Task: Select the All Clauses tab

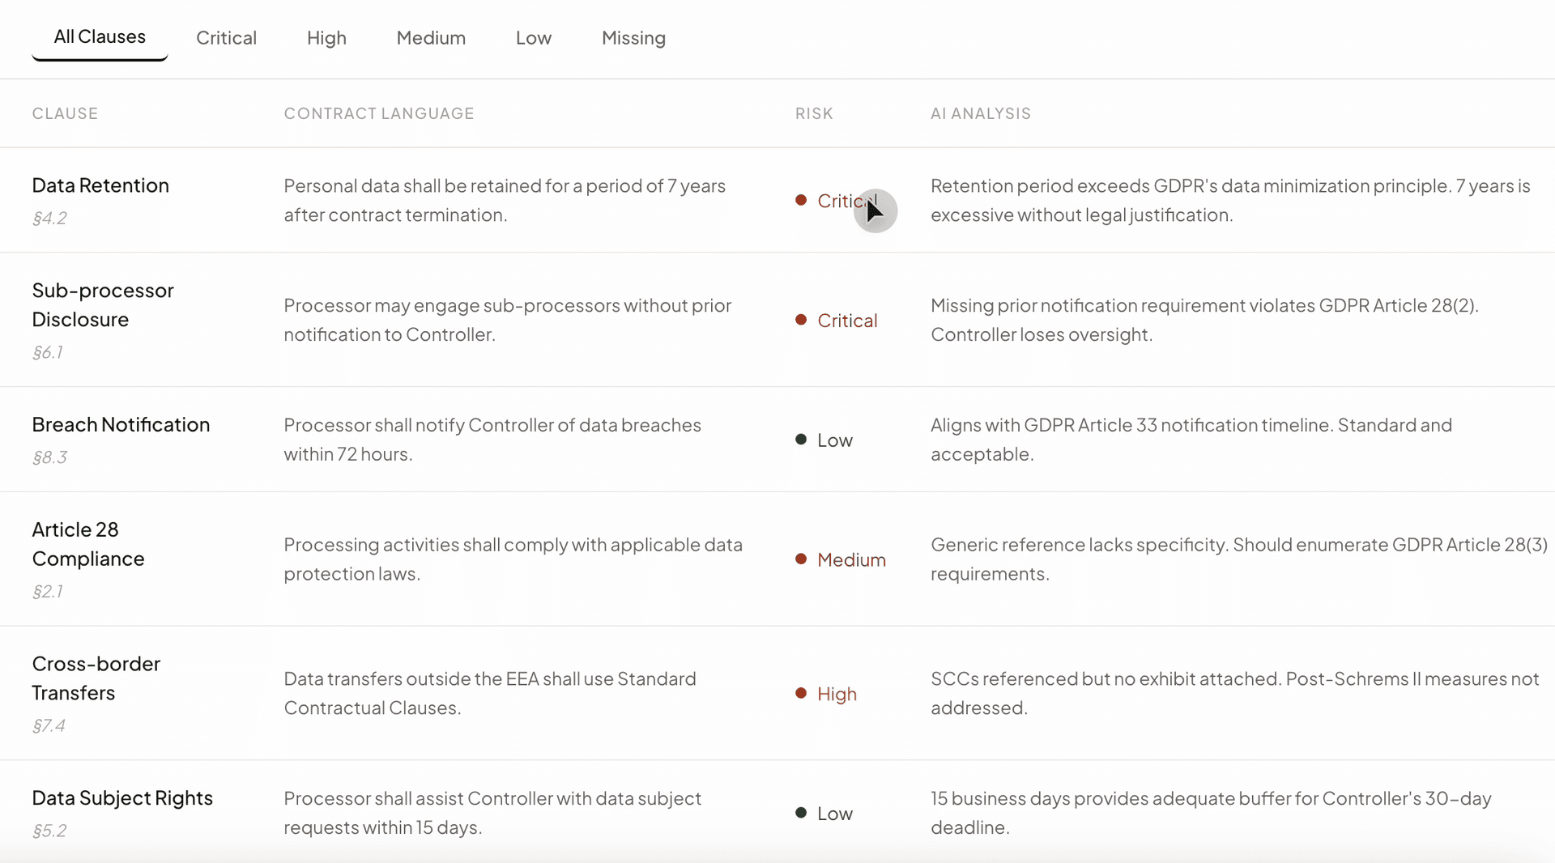Action: click(99, 37)
